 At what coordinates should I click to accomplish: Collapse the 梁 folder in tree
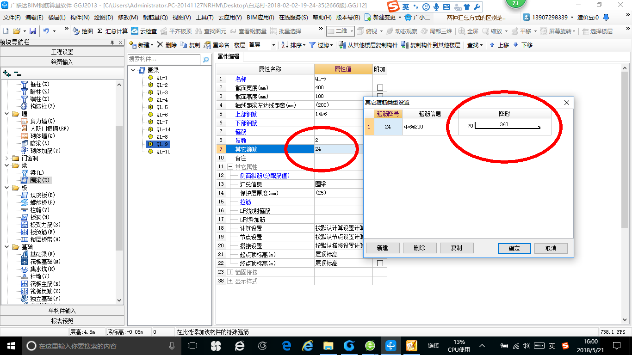[6, 165]
